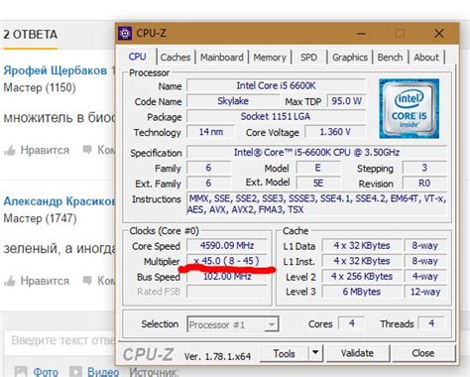Switch to the Bench tab
The height and width of the screenshot is (377, 470).
click(390, 58)
